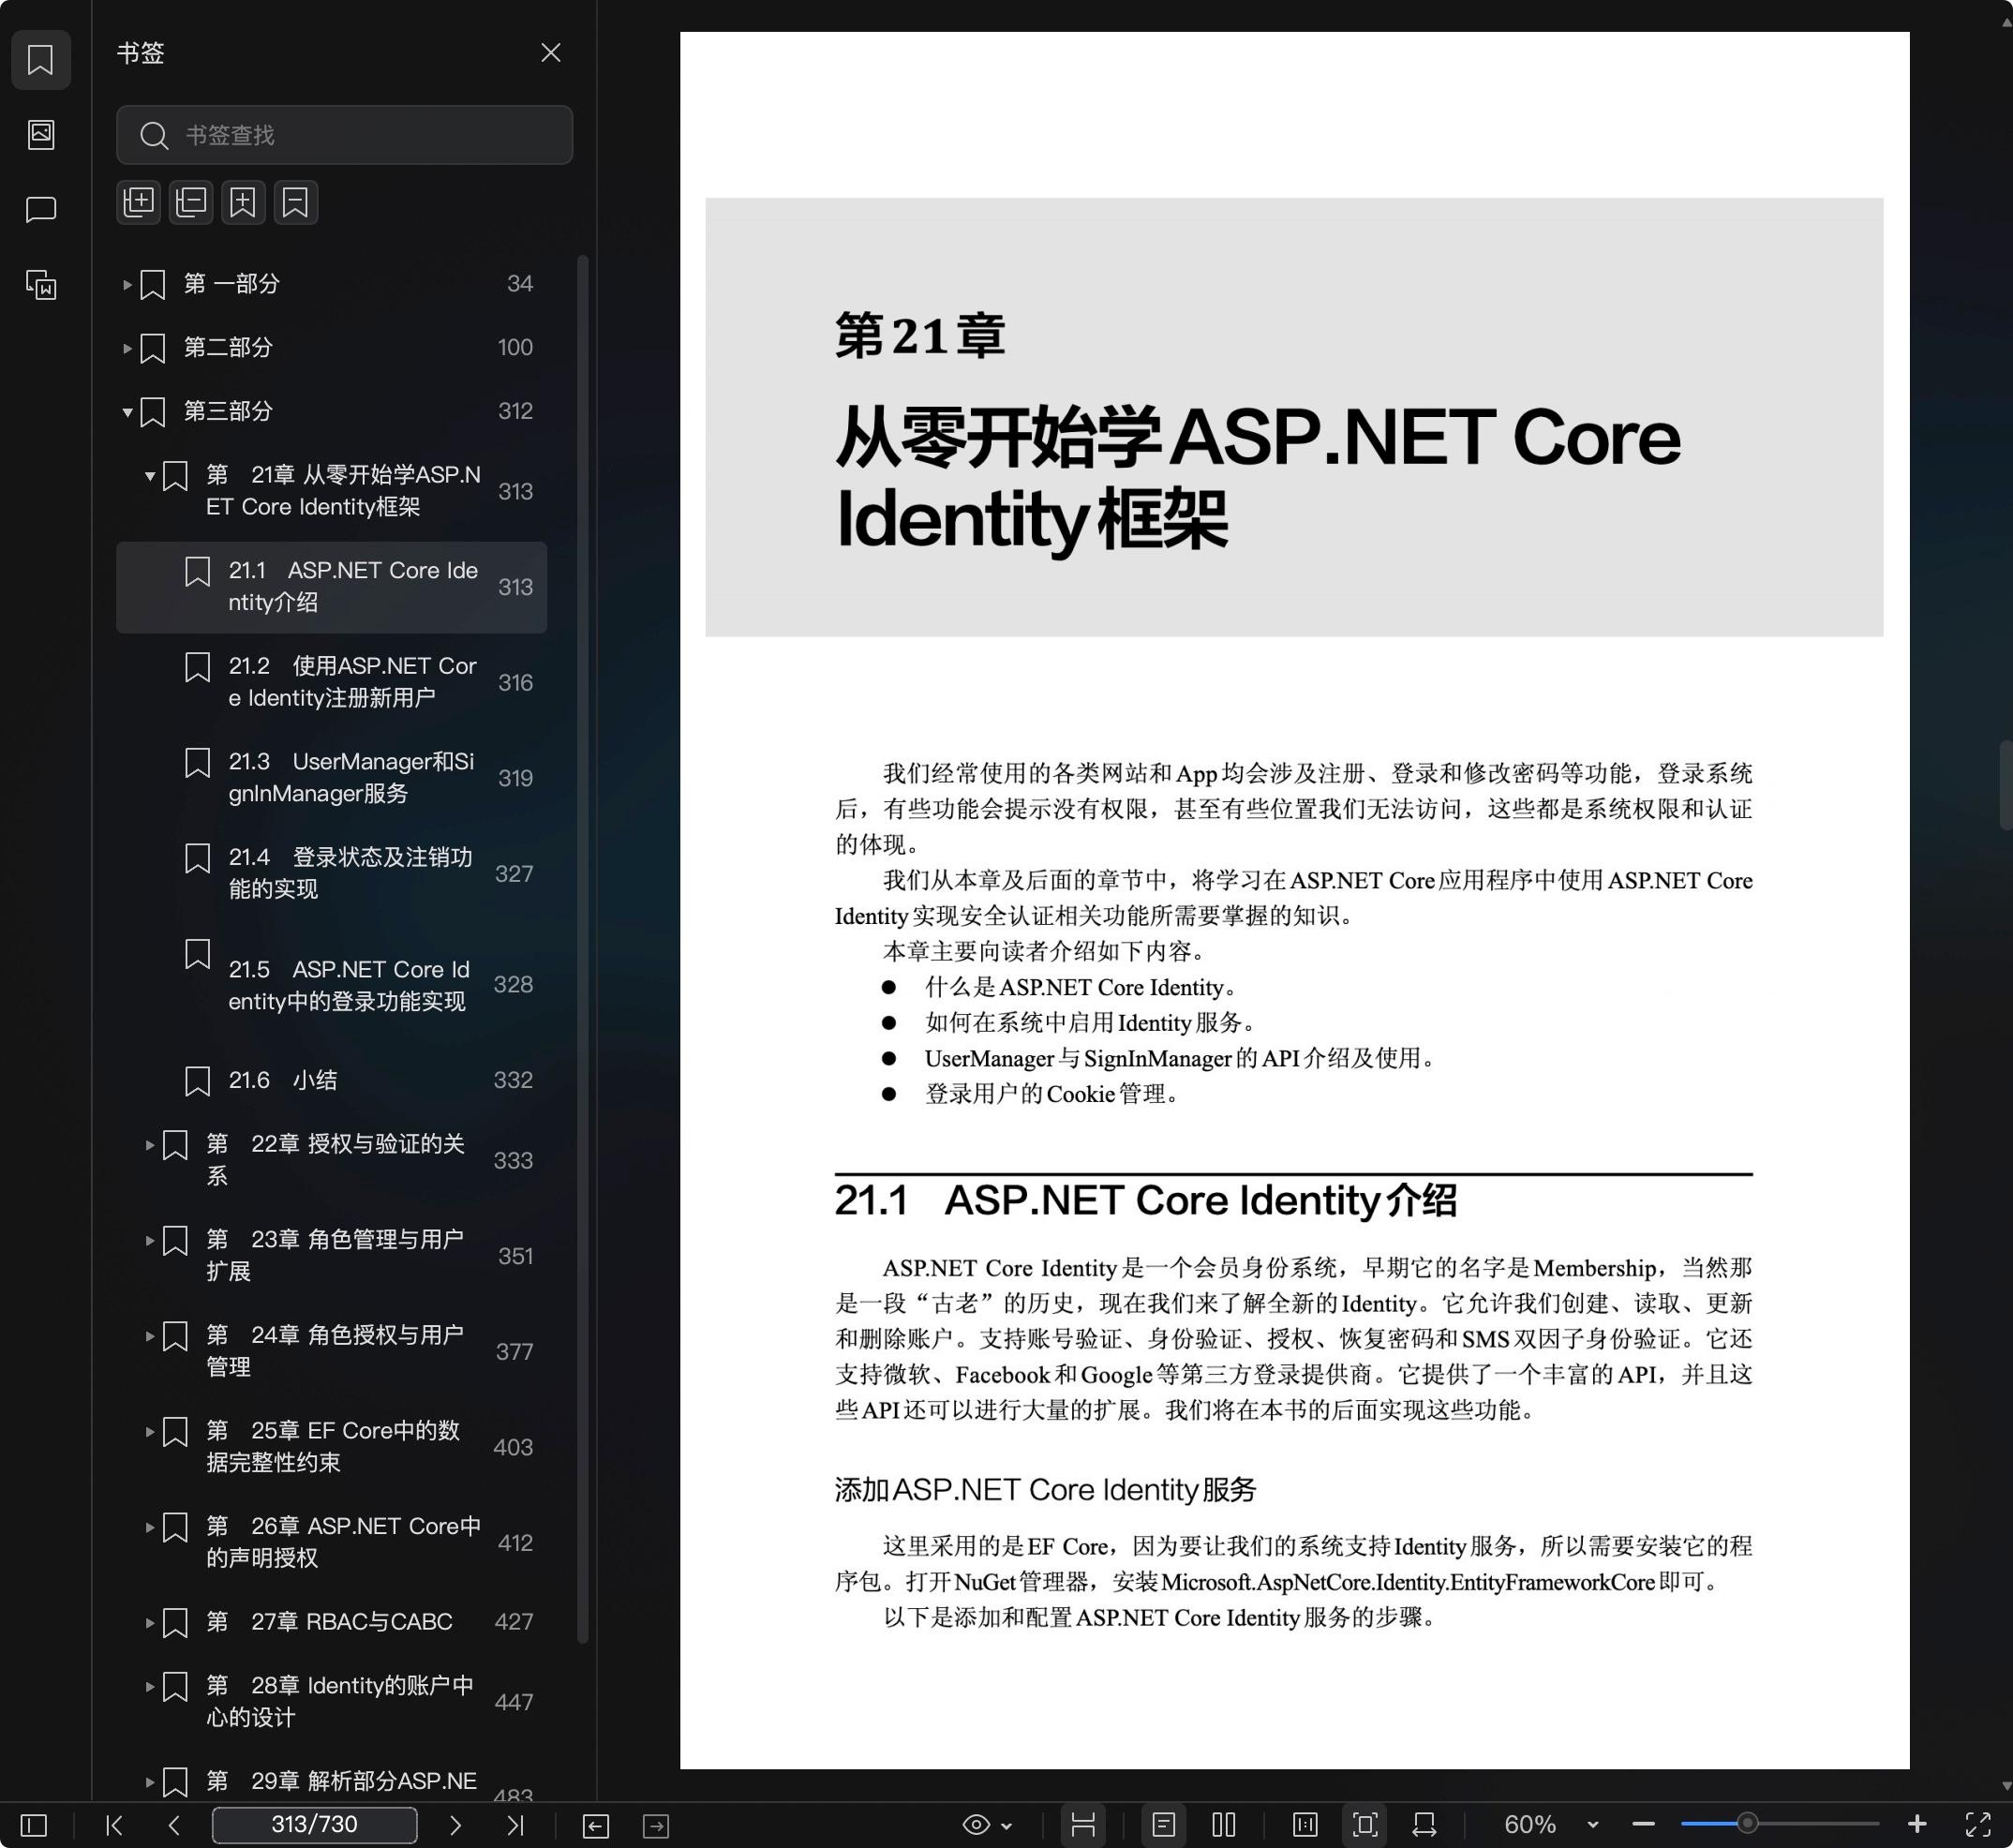Toggle sidebar visibility icon in status bar
This screenshot has width=2013, height=1848.
coord(34,1825)
